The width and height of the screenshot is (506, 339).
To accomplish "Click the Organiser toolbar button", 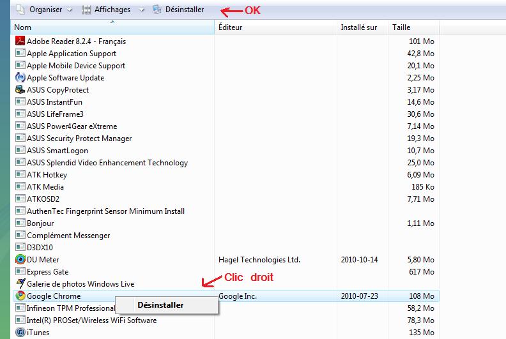I will pos(40,10).
